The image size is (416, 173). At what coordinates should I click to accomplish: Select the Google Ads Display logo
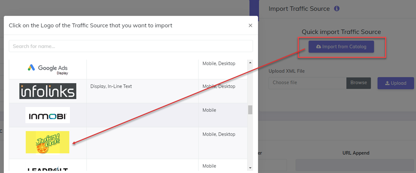48,69
